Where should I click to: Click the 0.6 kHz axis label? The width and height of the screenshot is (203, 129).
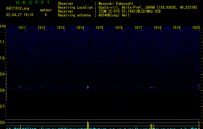click(x=3, y=123)
